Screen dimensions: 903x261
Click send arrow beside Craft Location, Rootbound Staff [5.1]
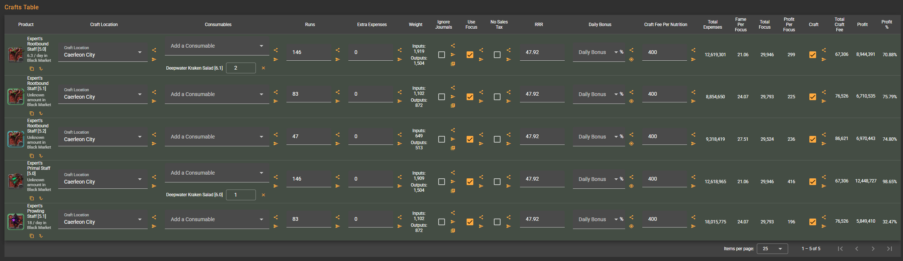(154, 101)
